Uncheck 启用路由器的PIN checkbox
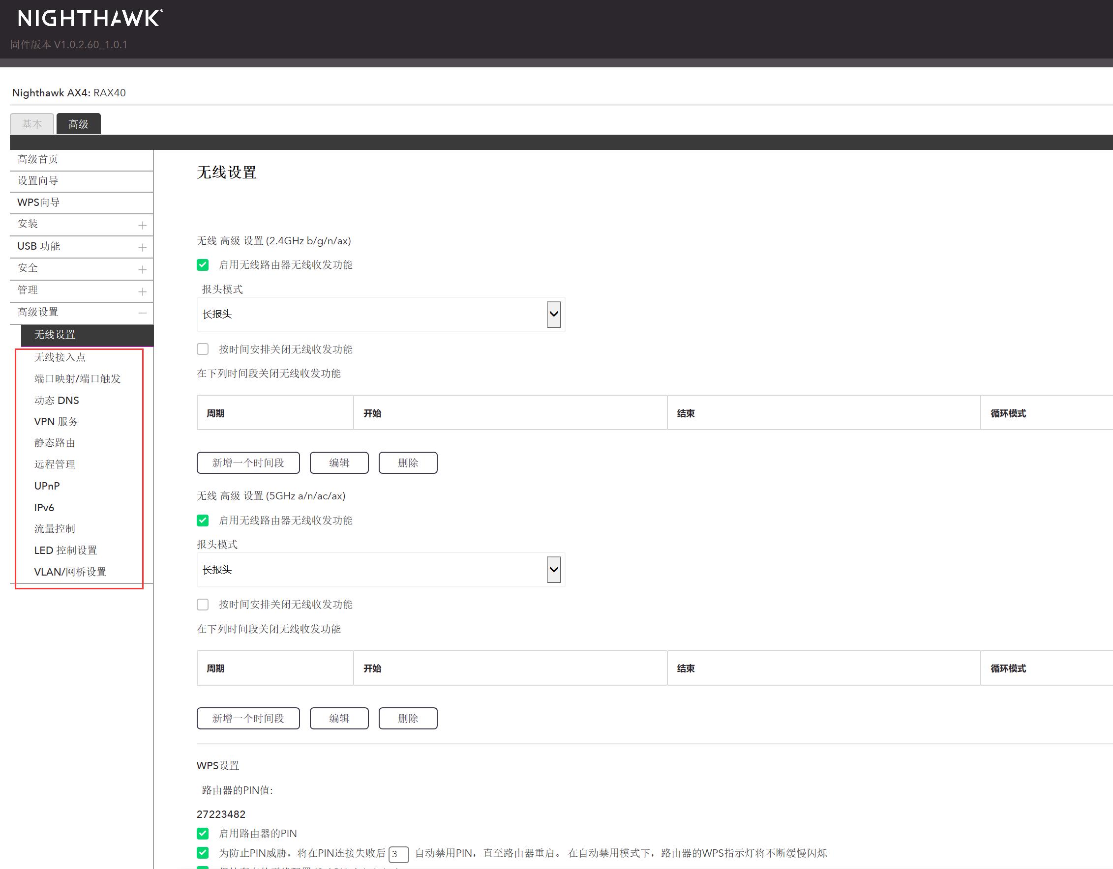The width and height of the screenshot is (1113, 869). (203, 833)
